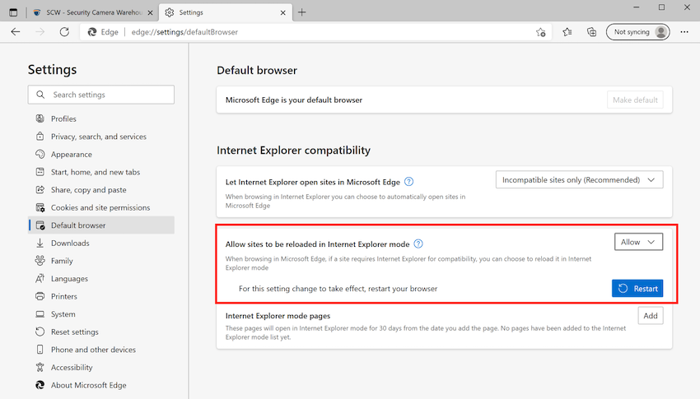Go to Family settings
The width and height of the screenshot is (700, 399).
tap(101, 261)
